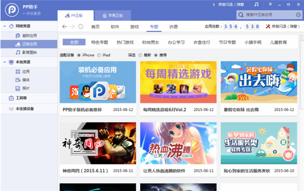Open the 软件 nav tab
The width and height of the screenshot is (304, 191).
pos(115,27)
